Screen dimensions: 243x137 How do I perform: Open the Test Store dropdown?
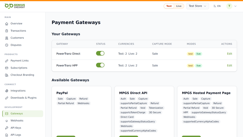198,6
